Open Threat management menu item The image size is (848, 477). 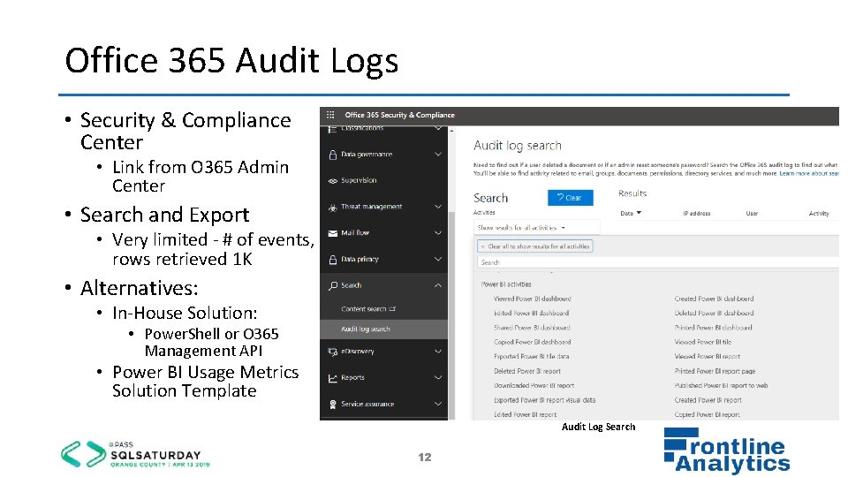click(x=372, y=207)
